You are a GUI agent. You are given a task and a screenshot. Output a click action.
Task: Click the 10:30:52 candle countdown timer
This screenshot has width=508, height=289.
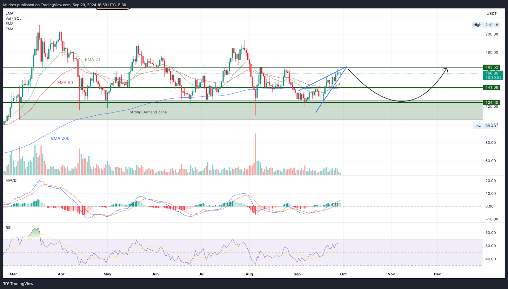(x=493, y=78)
